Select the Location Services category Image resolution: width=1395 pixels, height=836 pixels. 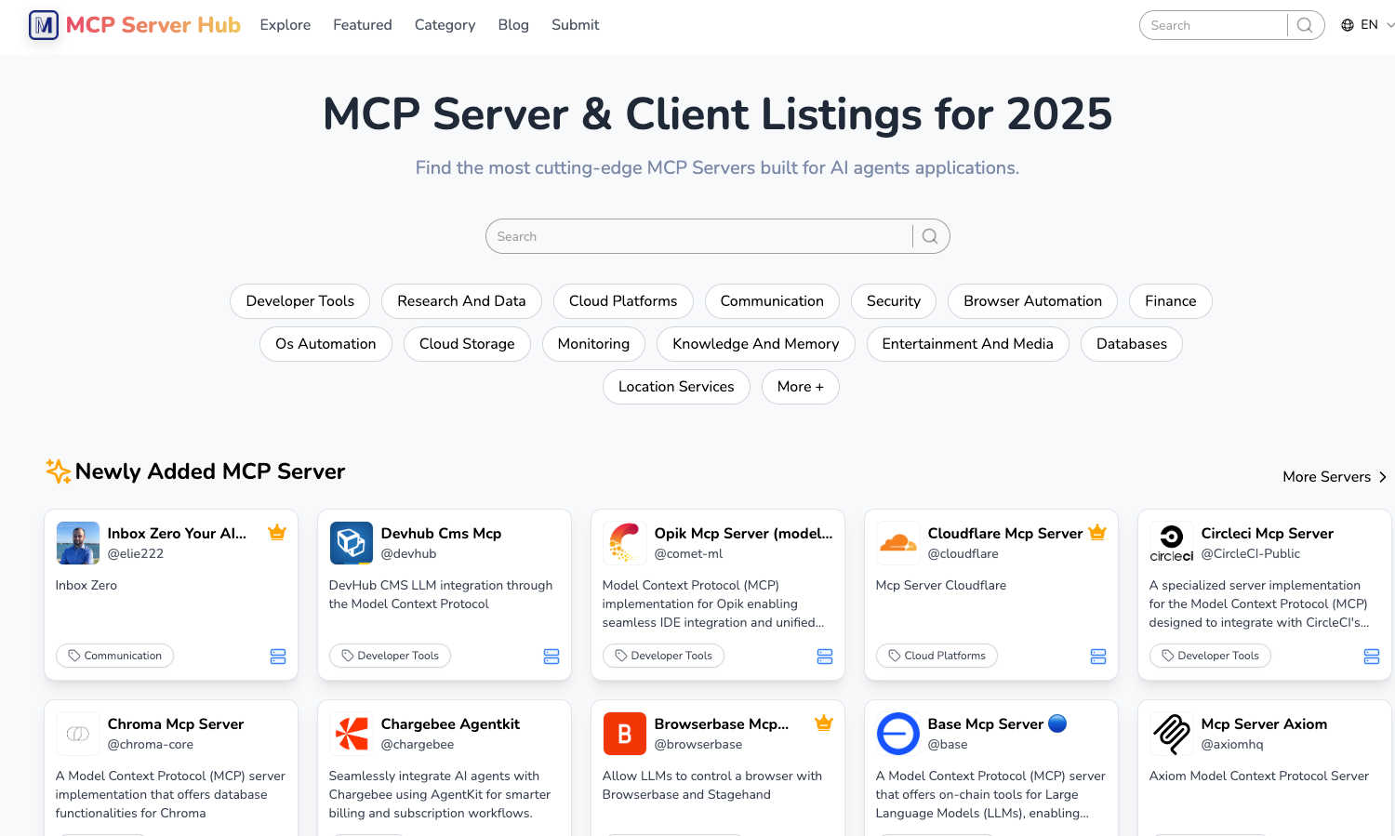coord(676,387)
